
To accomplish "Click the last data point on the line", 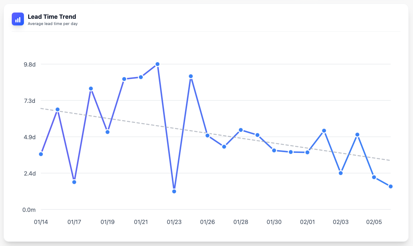I will [x=391, y=187].
